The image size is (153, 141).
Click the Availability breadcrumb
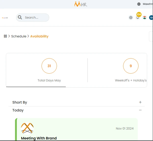(x=39, y=36)
